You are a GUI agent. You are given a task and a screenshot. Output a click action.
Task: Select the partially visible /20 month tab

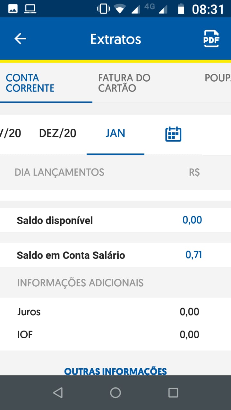pyautogui.click(x=11, y=133)
